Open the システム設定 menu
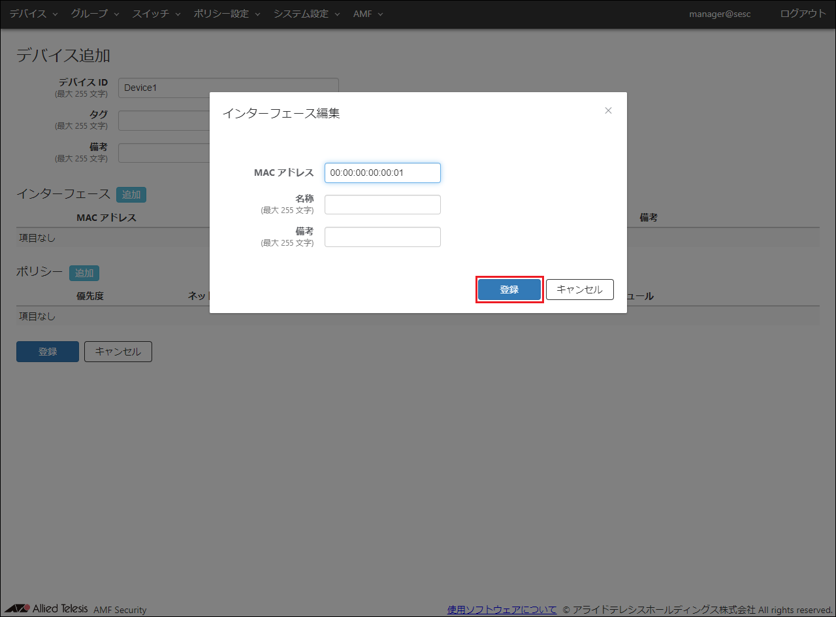The image size is (836, 617). click(x=306, y=14)
